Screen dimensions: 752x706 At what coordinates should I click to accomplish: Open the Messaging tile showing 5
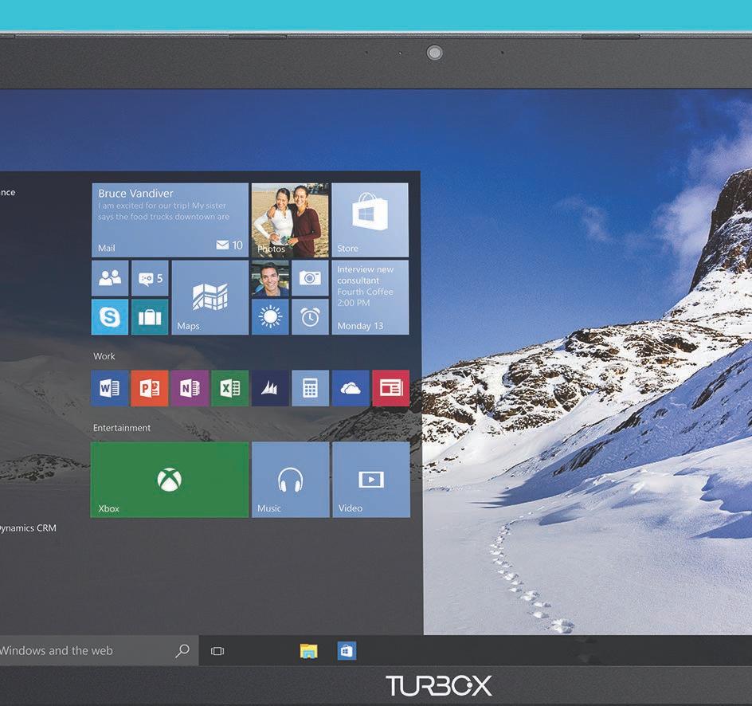pyautogui.click(x=150, y=278)
